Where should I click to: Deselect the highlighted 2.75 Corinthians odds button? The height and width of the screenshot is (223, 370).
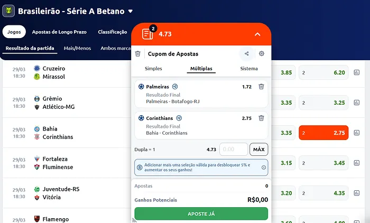point(323,133)
